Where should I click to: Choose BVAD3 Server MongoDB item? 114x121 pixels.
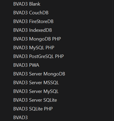pyautogui.click(x=39, y=74)
